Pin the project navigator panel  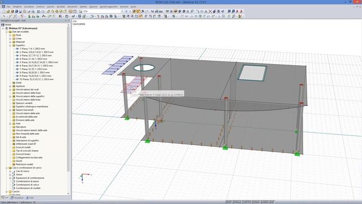[x=66, y=20]
